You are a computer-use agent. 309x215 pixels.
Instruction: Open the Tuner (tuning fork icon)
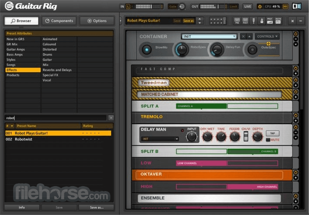click(253, 20)
